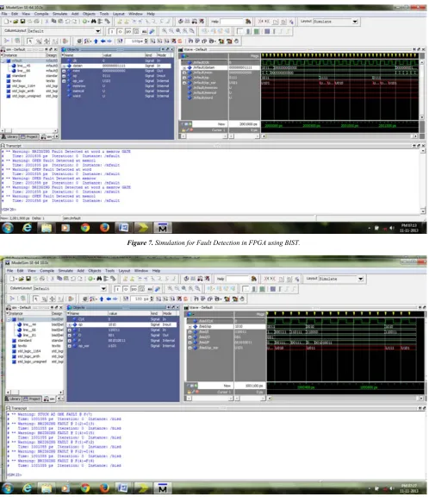Click run length field in Figure 7 toolbar

136,41
